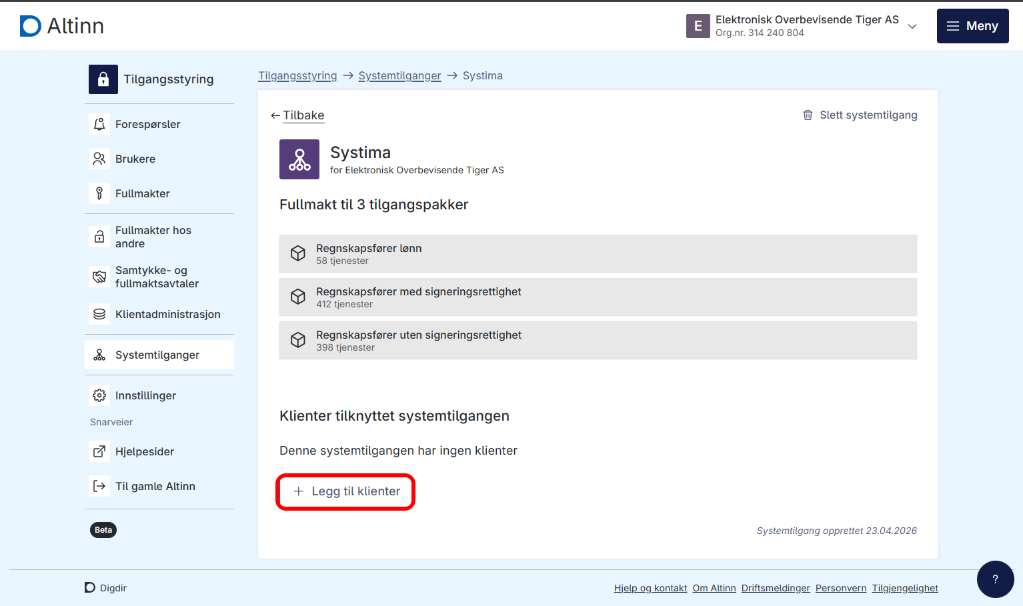Click package icon for Regnskapsfører med signeringsrettighet
The height and width of the screenshot is (606, 1023).
click(298, 297)
